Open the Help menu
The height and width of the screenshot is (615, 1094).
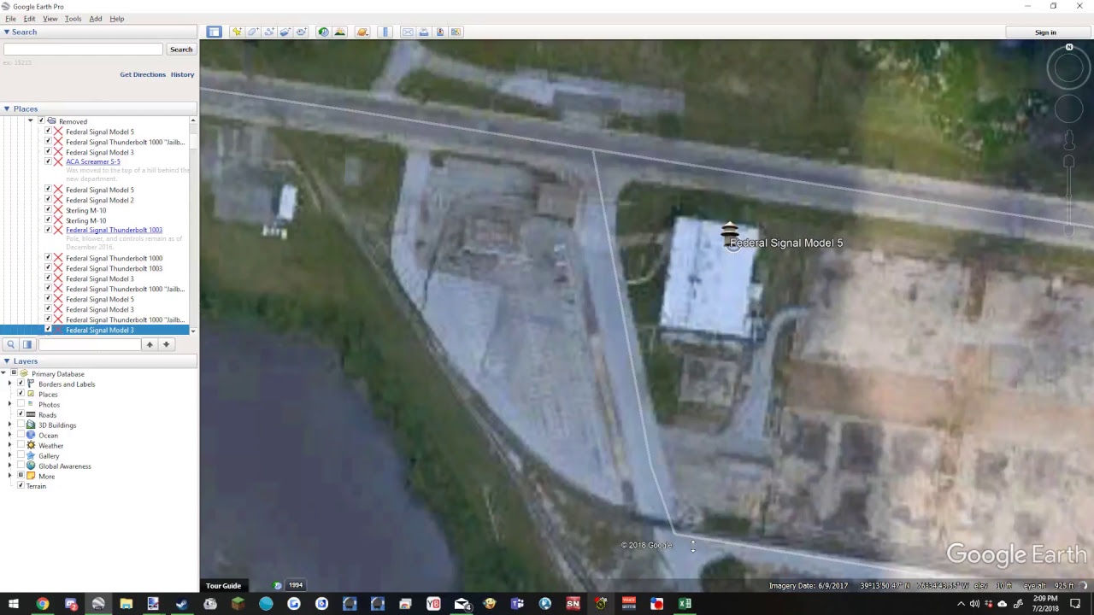pyautogui.click(x=117, y=19)
